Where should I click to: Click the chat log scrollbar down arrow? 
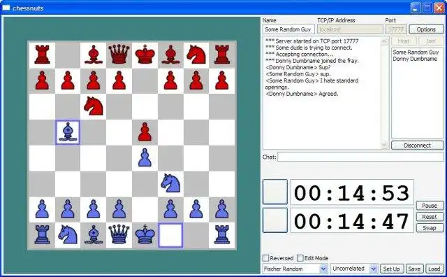(385, 145)
